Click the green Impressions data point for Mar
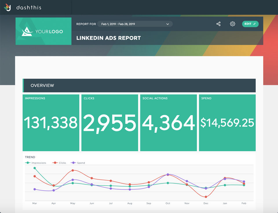Image resolution: width=278 pixels, height=213 pixels. pyautogui.click(x=34, y=168)
